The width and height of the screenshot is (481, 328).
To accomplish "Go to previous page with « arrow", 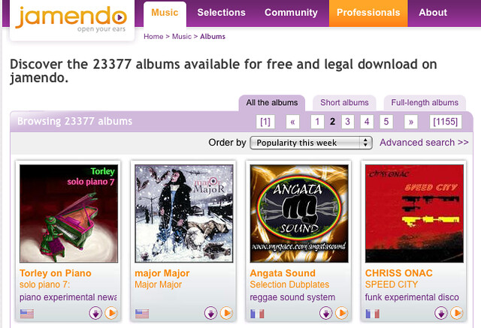I will (x=292, y=122).
